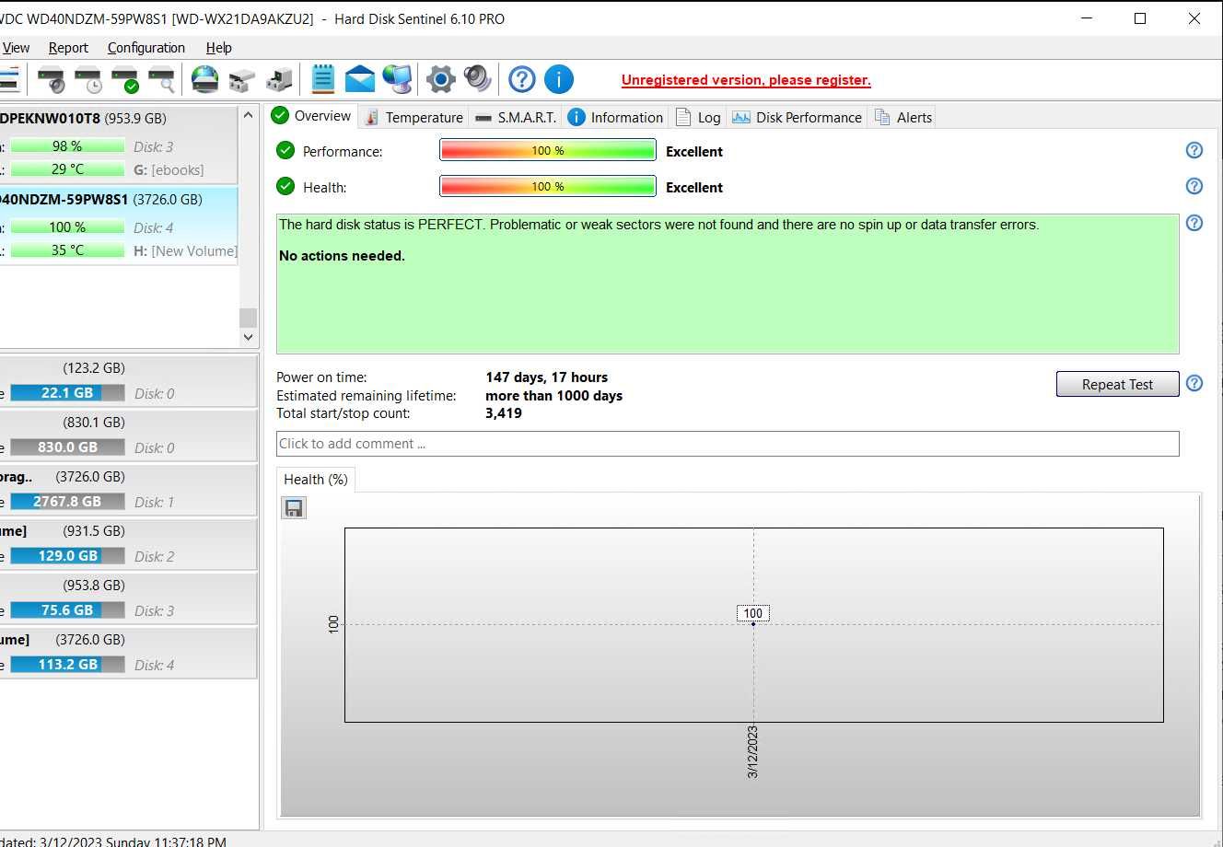This screenshot has height=847, width=1223.
Task: Click the blue envelope email icon
Action: pyautogui.click(x=360, y=79)
